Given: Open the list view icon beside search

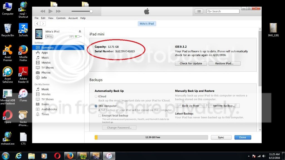Looking at the screenshot, I should 199,11.
